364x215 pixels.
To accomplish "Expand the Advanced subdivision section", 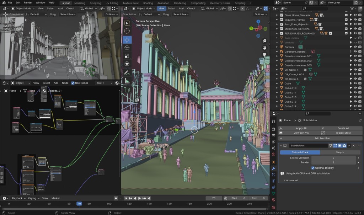I will 291,180.
